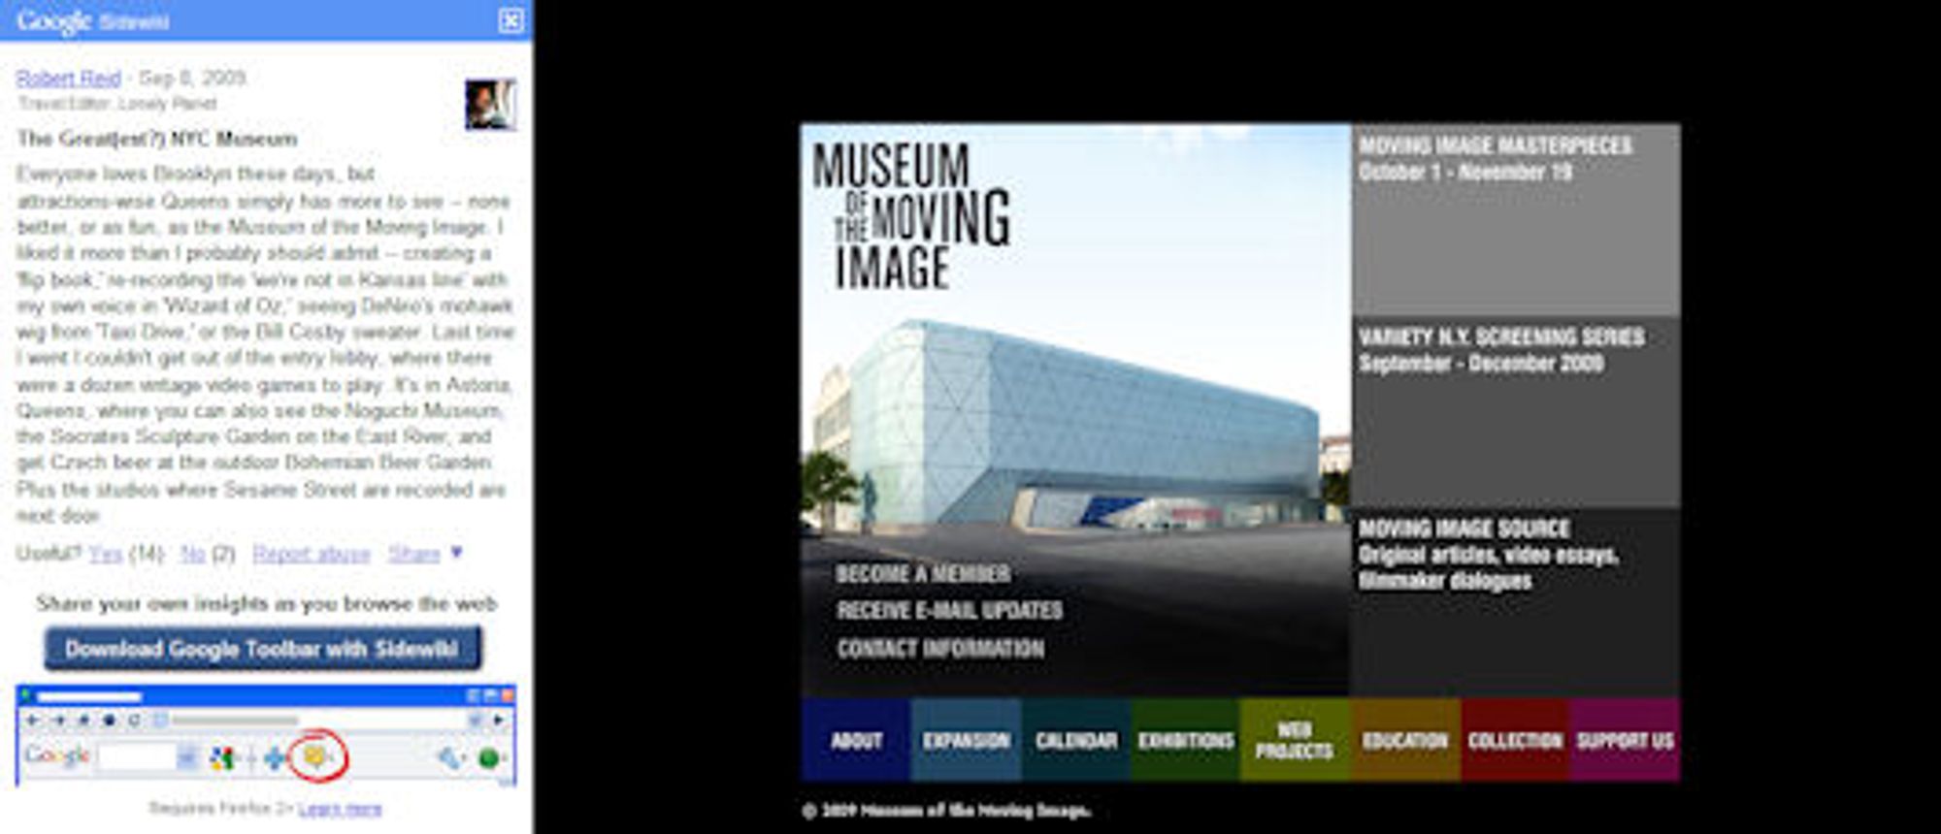Vote No on the Useful question
The height and width of the screenshot is (834, 1941).
192,554
